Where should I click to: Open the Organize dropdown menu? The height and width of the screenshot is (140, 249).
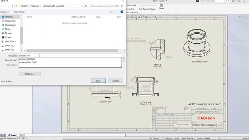(x=4, y=12)
